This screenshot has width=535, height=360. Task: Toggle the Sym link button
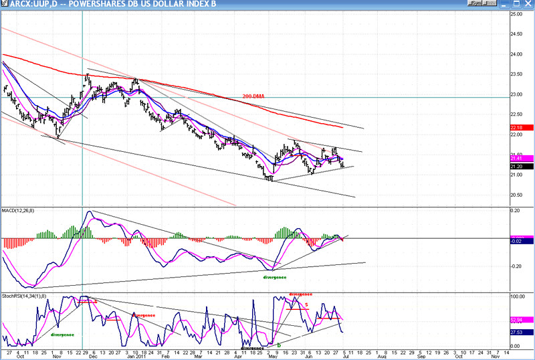pyautogui.click(x=476, y=5)
